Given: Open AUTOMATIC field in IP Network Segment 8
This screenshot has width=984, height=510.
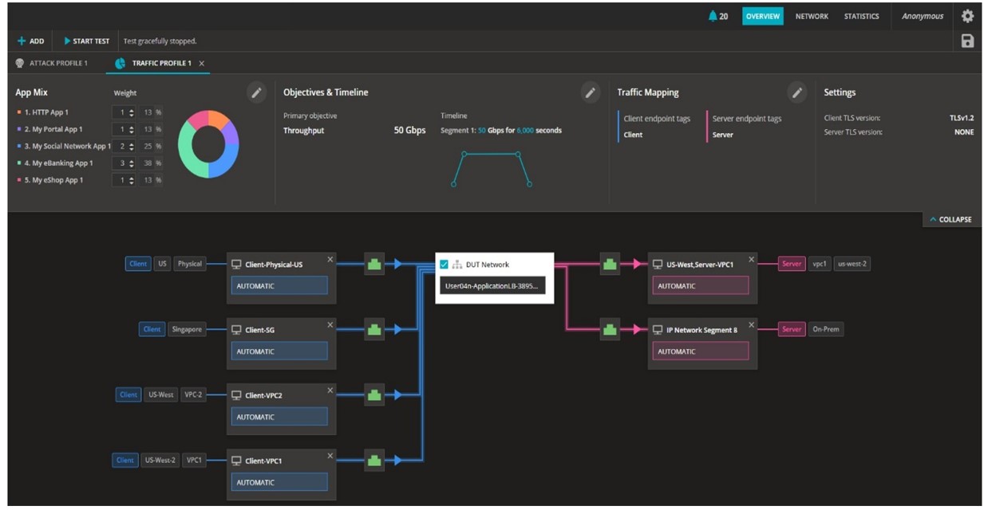Looking at the screenshot, I should click(x=701, y=351).
